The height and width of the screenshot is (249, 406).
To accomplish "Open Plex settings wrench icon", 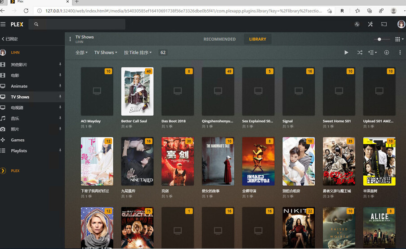I will 370,24.
